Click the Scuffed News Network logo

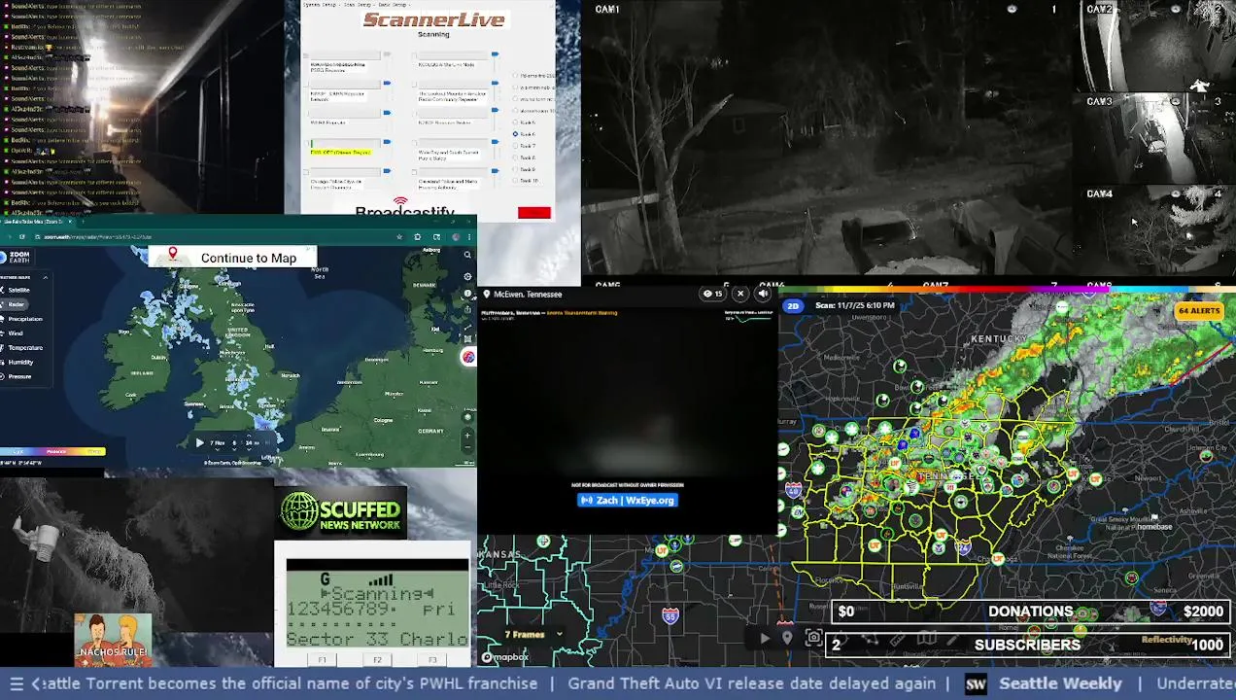(341, 512)
